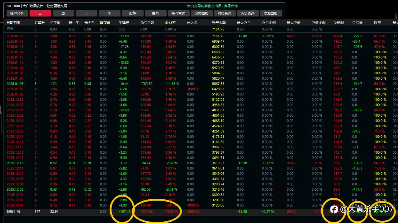Image resolution: width=398 pixels, height=223 pixels.
Task: Click the 最小手 column header
Action: pyautogui.click(x=74, y=23)
